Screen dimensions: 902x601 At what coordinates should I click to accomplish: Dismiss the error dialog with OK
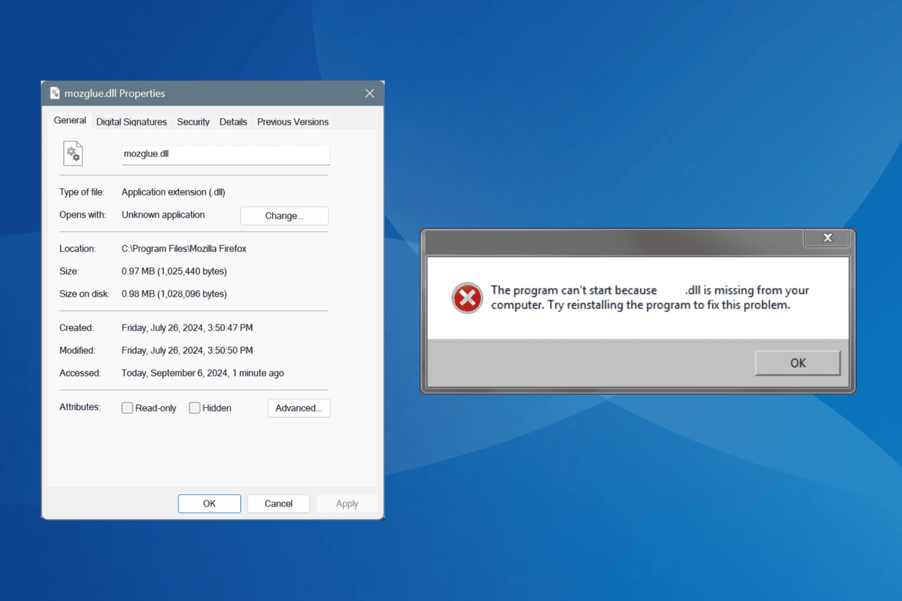(x=798, y=363)
